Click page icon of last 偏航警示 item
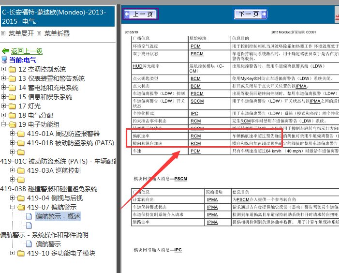Image resolution: width=339 pixels, height=273 pixels. pyautogui.click(x=29, y=244)
